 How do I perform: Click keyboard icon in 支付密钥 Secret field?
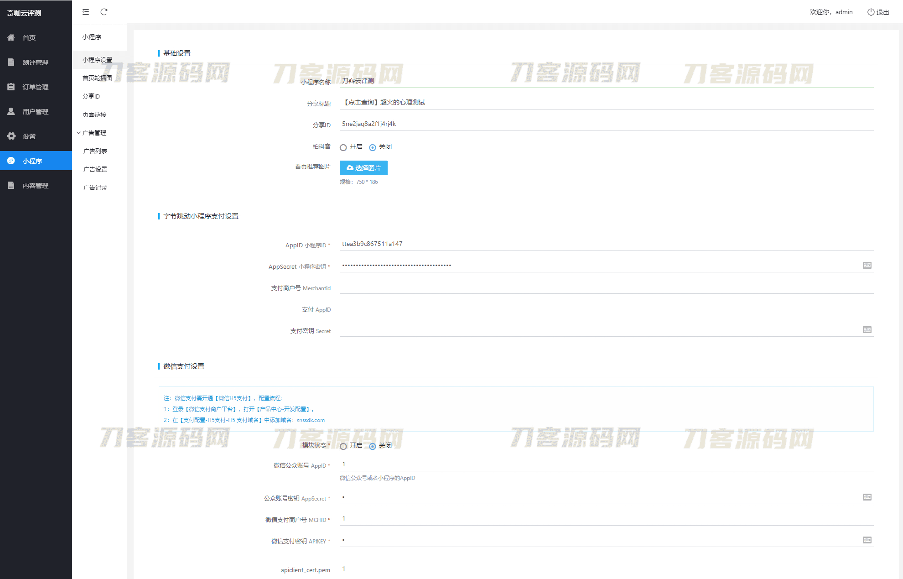(867, 329)
